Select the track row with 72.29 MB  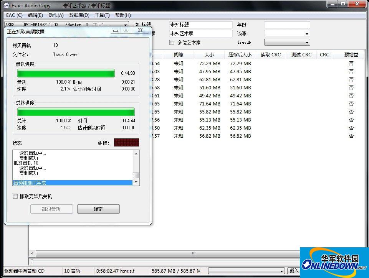click(x=258, y=63)
